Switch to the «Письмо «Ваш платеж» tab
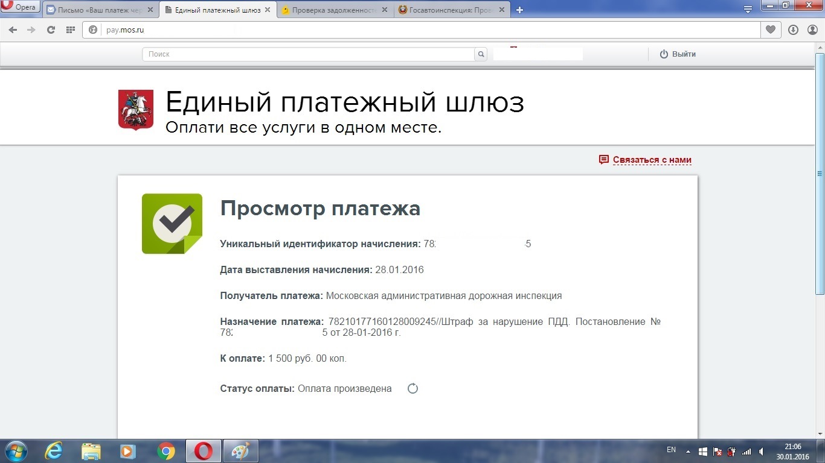The width and height of the screenshot is (825, 463). 100,10
